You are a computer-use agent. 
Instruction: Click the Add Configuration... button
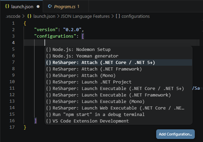pos(175,134)
